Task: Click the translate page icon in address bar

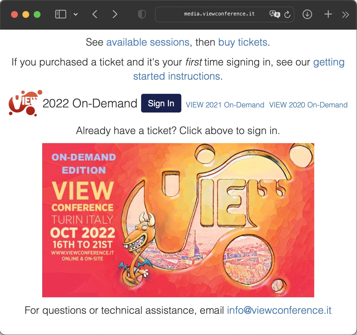Action: tap(275, 14)
